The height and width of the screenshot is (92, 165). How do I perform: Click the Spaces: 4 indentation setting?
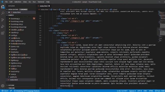(132, 91)
